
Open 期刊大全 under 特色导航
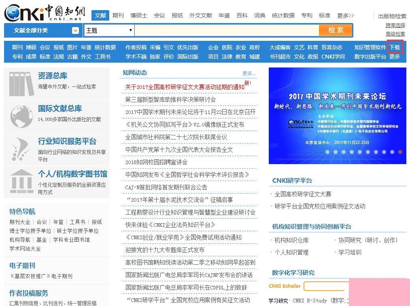19,222
